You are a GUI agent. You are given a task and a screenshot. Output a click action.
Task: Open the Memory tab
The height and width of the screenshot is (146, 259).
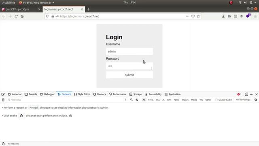(x=100, y=94)
